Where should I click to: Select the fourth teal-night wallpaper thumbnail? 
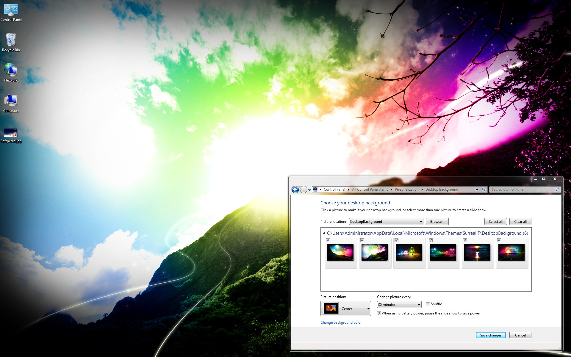443,253
